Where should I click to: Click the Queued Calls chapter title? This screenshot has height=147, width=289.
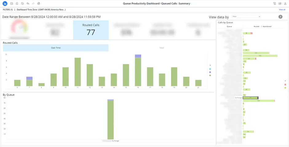point(169,3)
